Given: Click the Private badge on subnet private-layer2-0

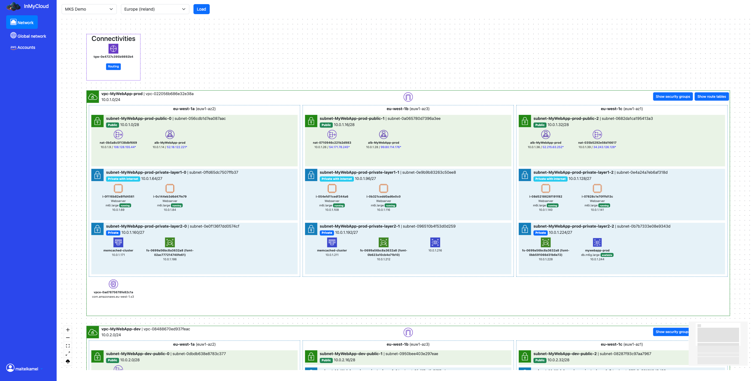Looking at the screenshot, I should click(113, 233).
